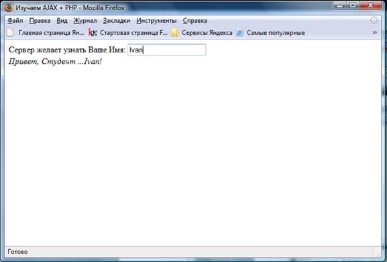Close the Firefox window

click(x=370, y=5)
